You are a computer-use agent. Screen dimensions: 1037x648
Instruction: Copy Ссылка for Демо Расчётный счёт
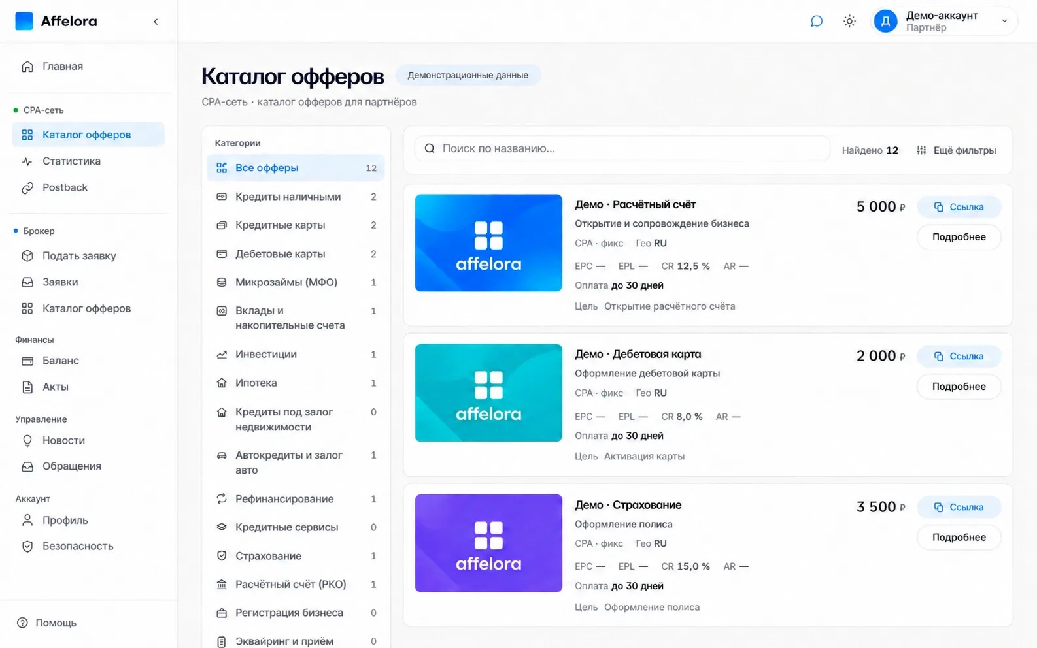tap(959, 207)
